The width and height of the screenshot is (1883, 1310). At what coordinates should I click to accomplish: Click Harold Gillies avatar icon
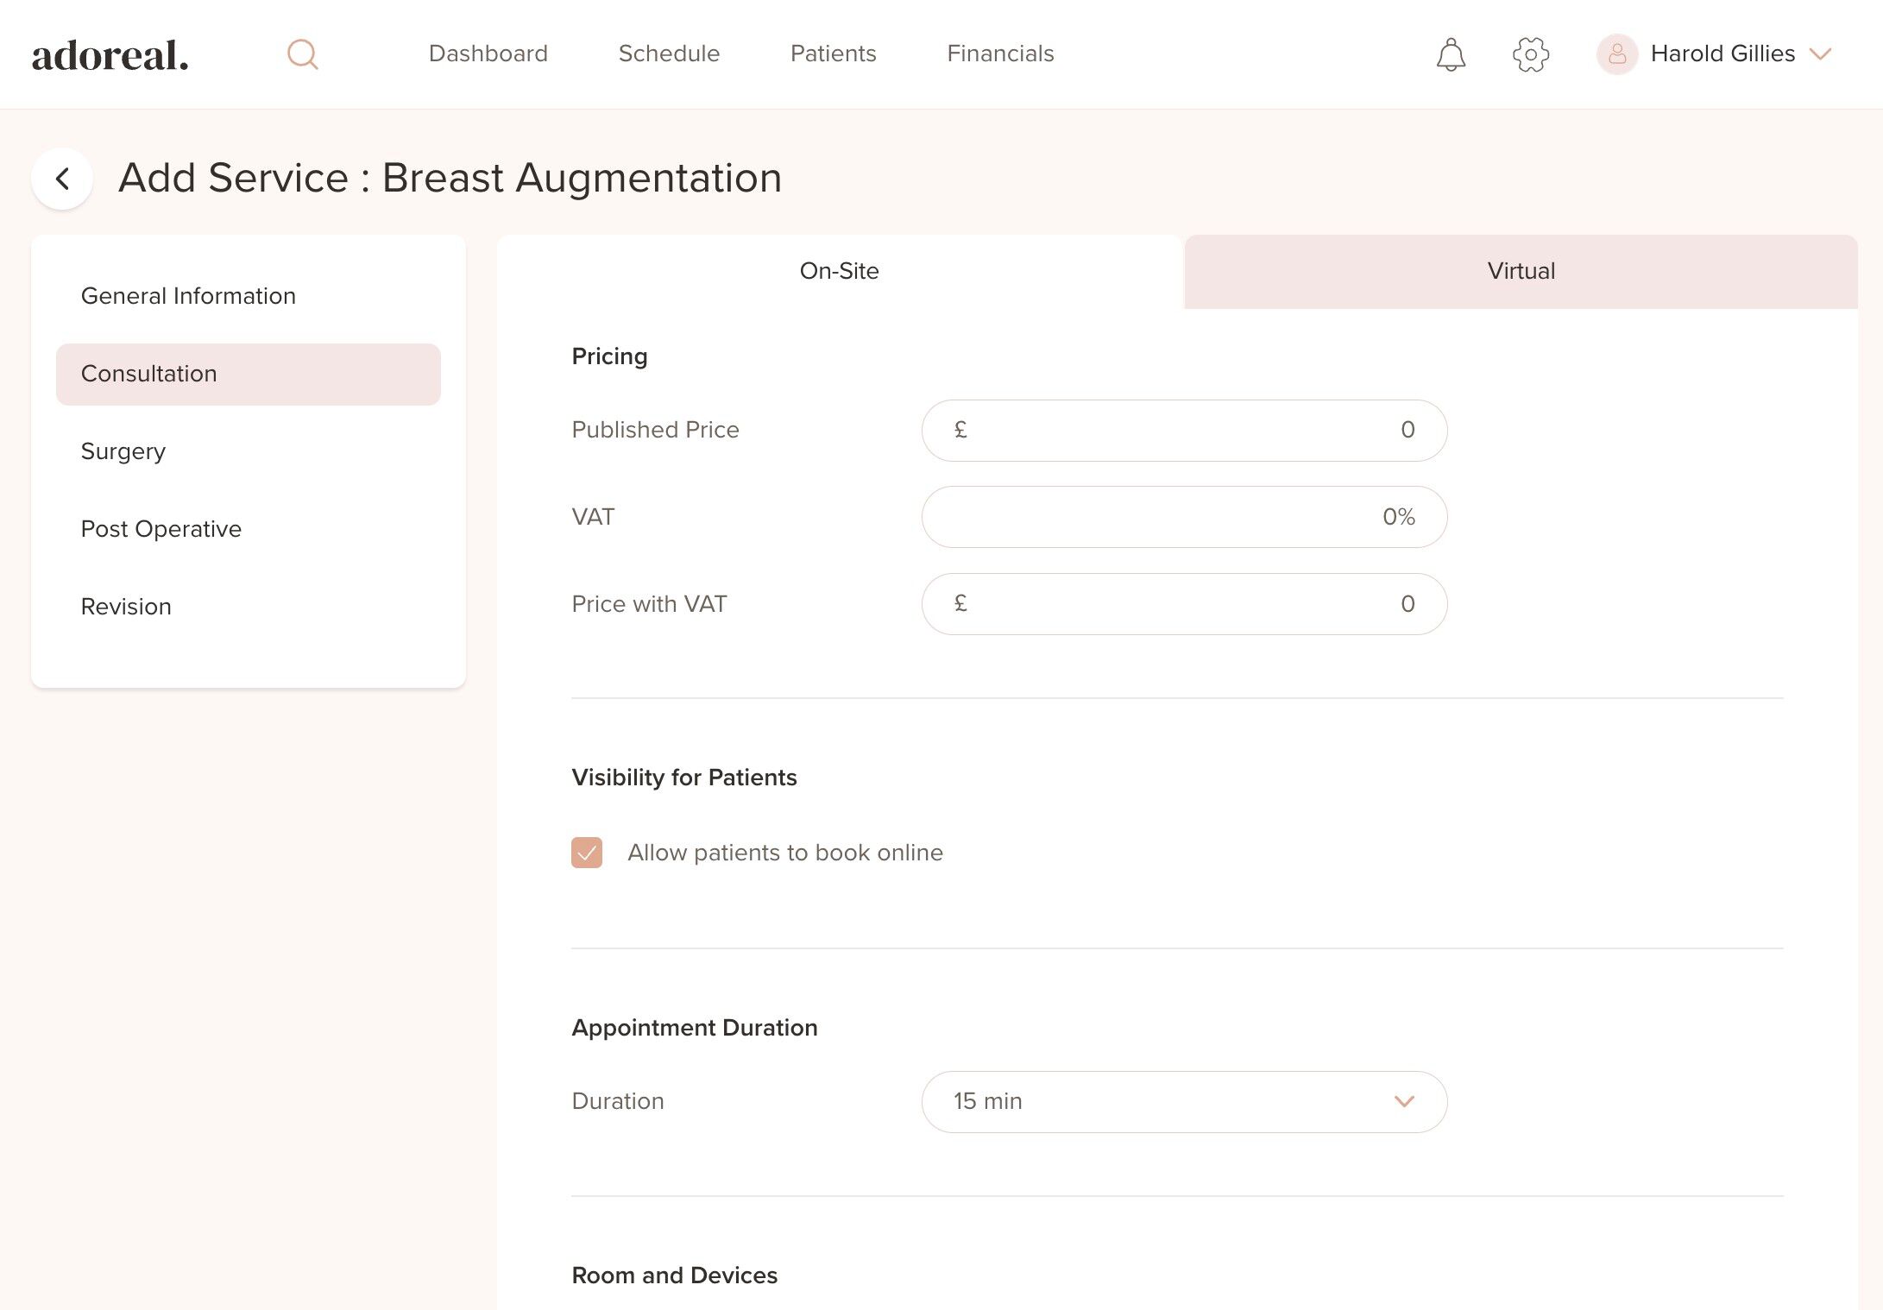[1616, 54]
